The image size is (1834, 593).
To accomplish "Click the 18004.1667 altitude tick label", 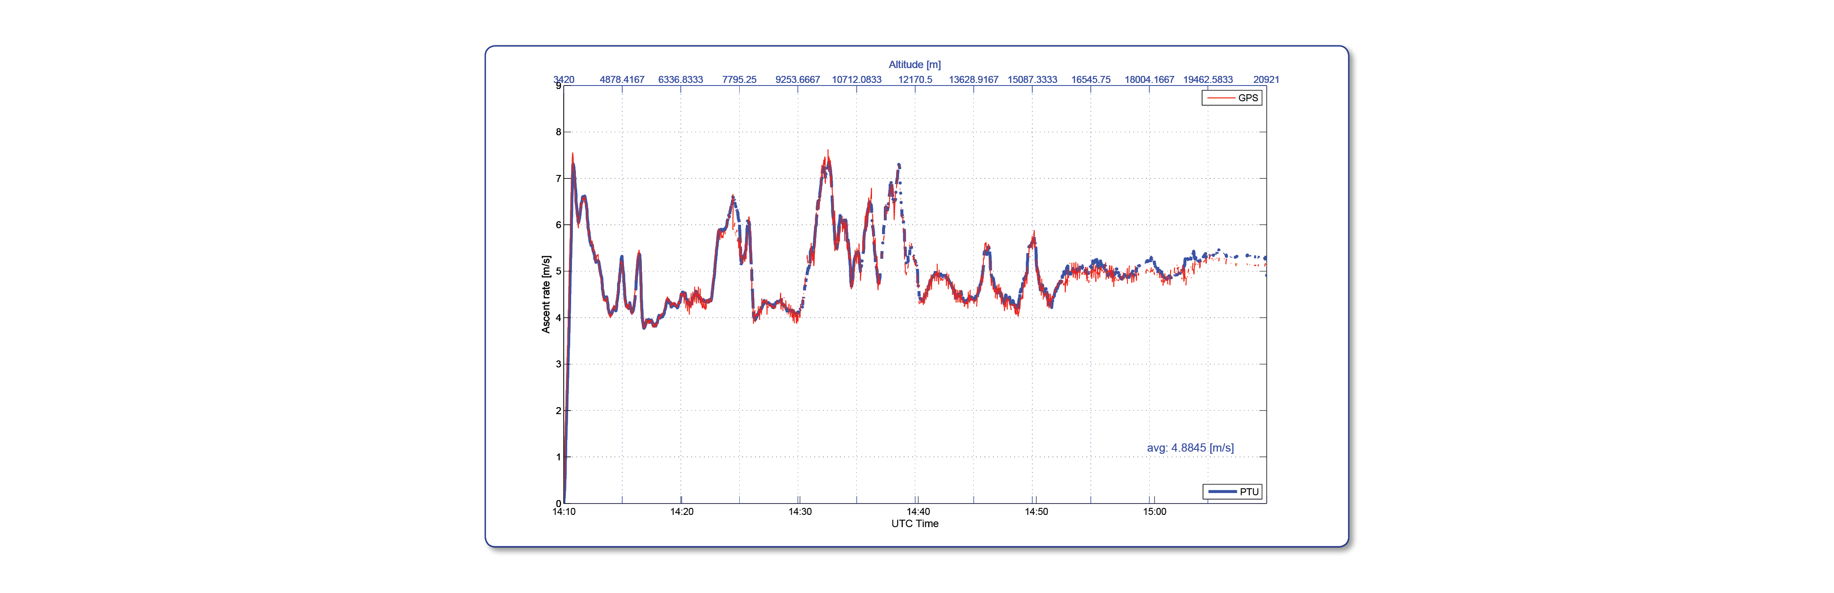I will 1149,80.
